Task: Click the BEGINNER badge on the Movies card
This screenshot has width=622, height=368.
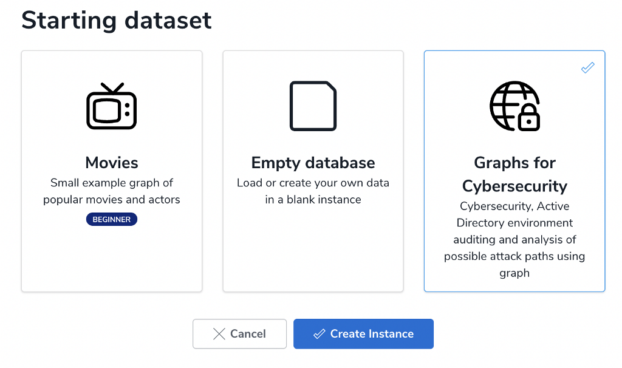Action: (x=112, y=219)
